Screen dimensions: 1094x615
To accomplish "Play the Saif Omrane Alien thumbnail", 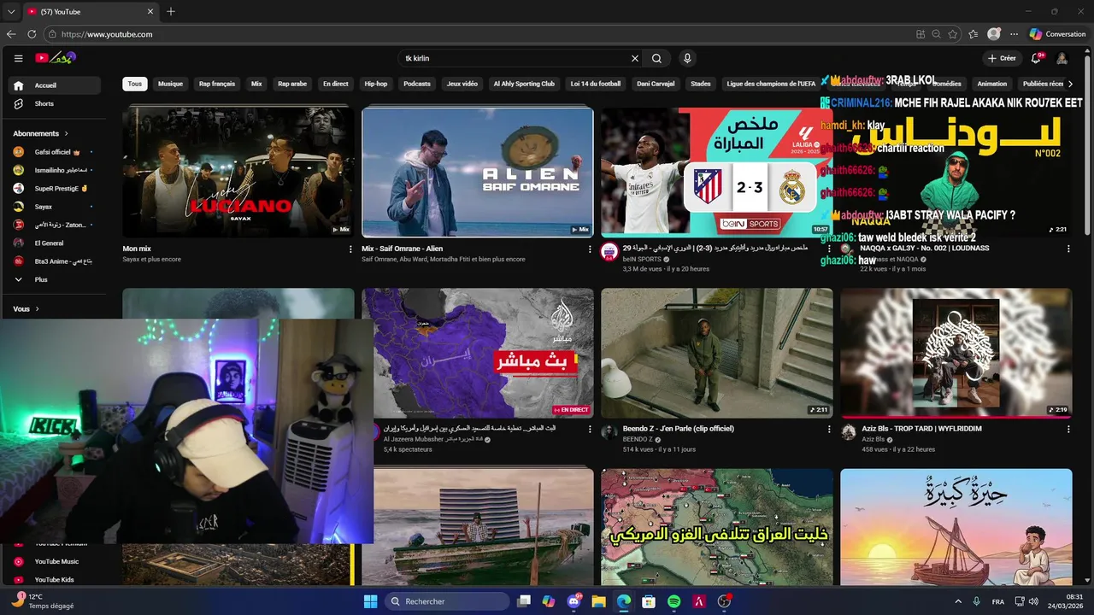I will pyautogui.click(x=477, y=171).
